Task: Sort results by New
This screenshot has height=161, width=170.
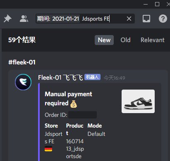Action: coord(104,40)
